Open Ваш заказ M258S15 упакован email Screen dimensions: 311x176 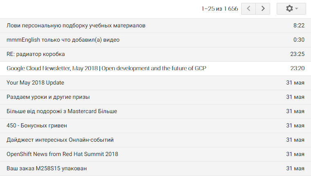tap(155, 169)
